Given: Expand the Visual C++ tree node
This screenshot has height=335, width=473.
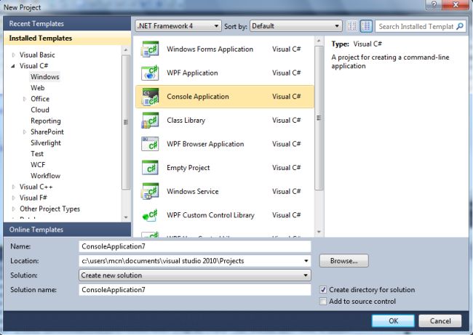Looking at the screenshot, I should (x=14, y=187).
